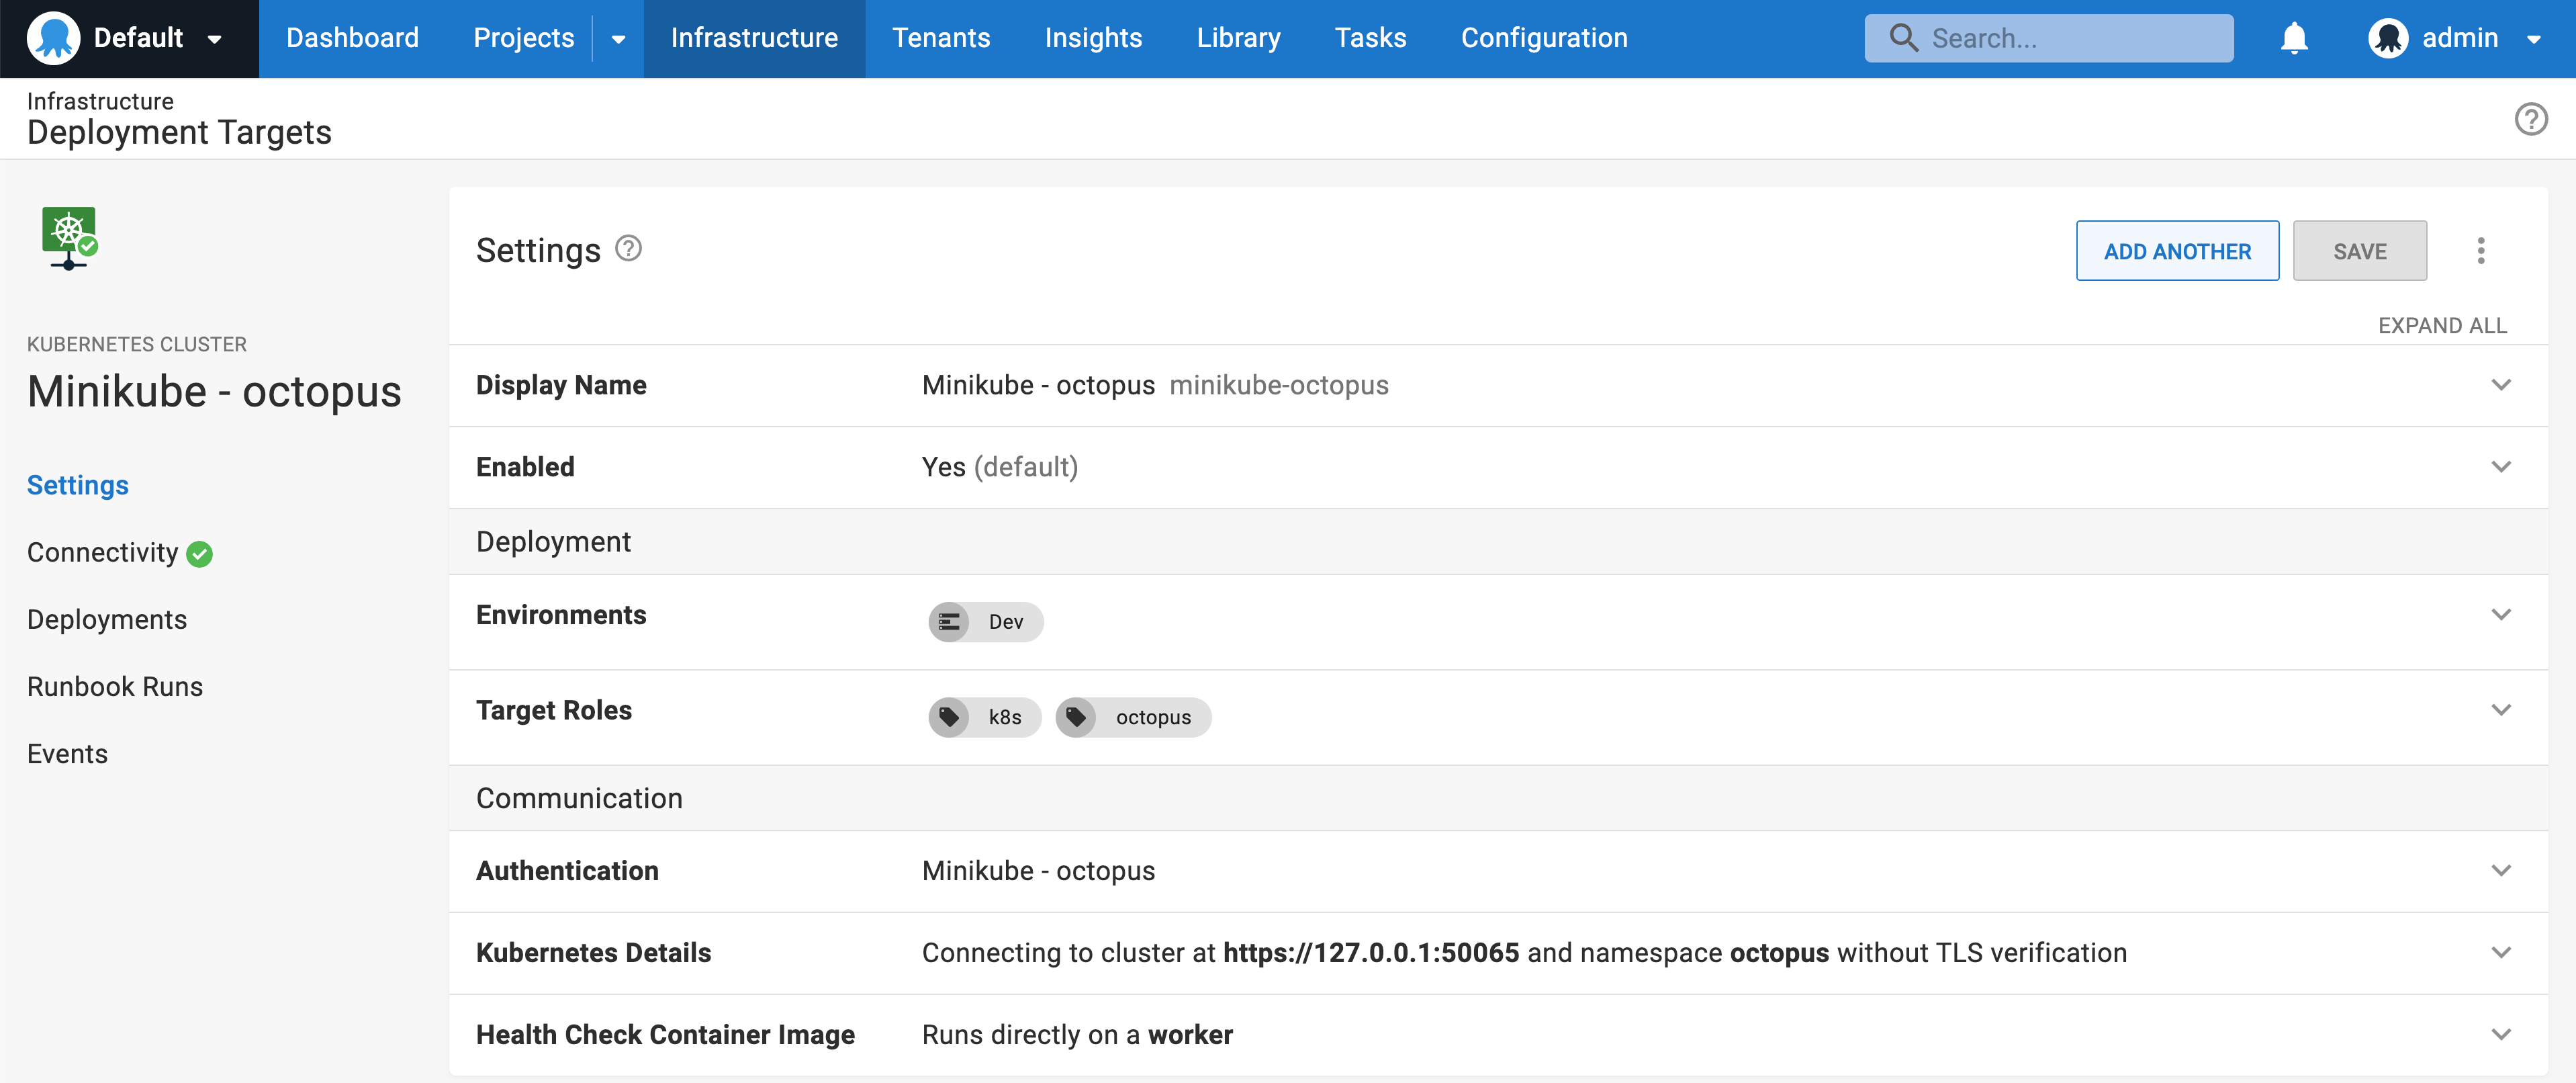Click the Settings help icon
This screenshot has height=1083, width=2576.
pyautogui.click(x=628, y=248)
